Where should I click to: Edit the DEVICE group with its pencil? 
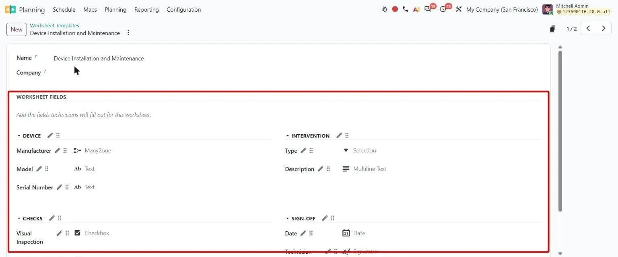[x=50, y=136]
